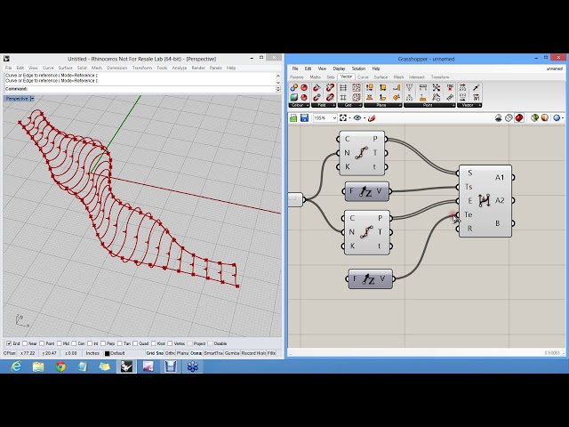
Task: Open dropdown arrow beside blue sphere icon
Action: (563, 118)
